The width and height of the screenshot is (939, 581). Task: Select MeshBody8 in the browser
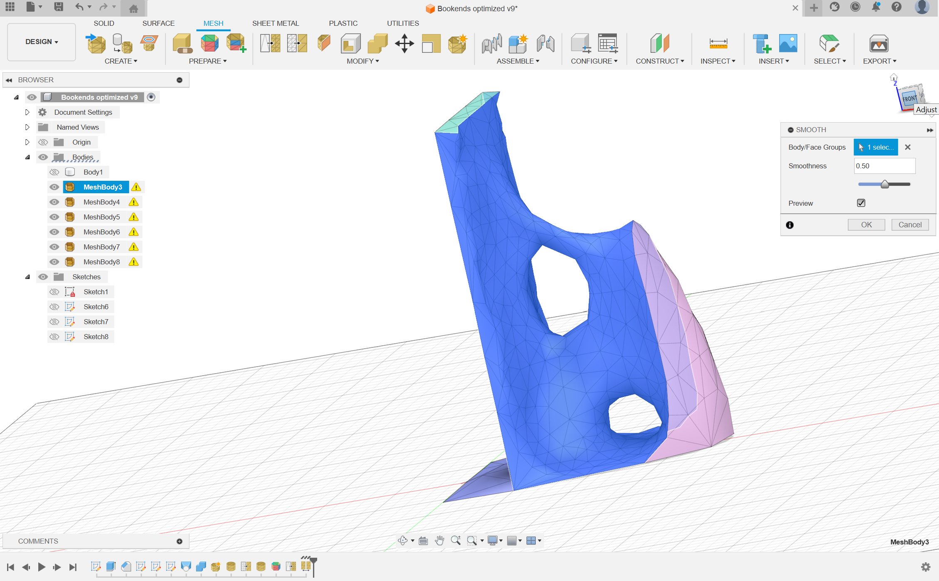[102, 262]
